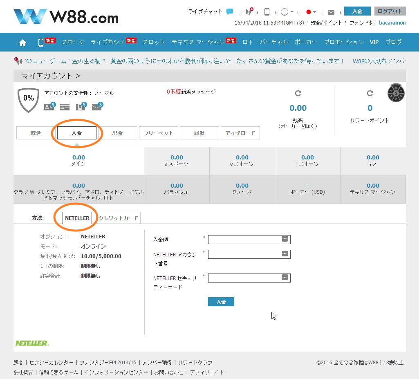Image resolution: width=419 pixels, height=379 pixels.
Task: Open the スロット menu
Action: tap(154, 42)
